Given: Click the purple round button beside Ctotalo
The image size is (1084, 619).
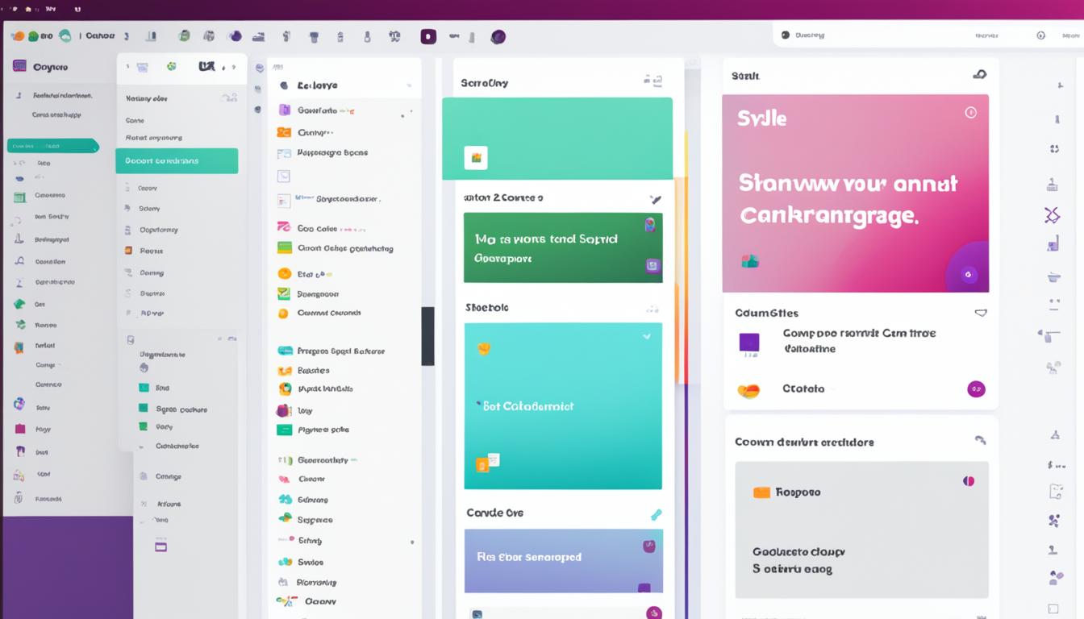Looking at the screenshot, I should click(976, 389).
